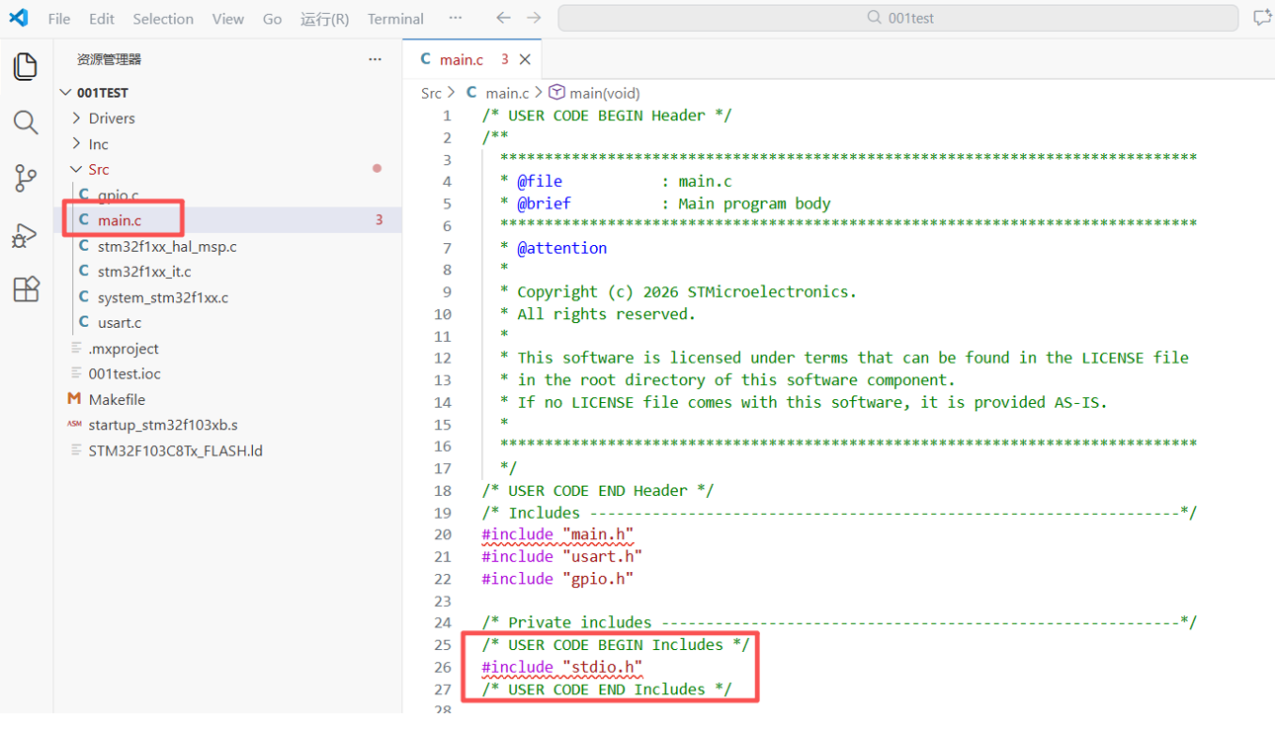The height and width of the screenshot is (731, 1275).
Task: Click the #include "main.h" line
Action: pos(557,534)
